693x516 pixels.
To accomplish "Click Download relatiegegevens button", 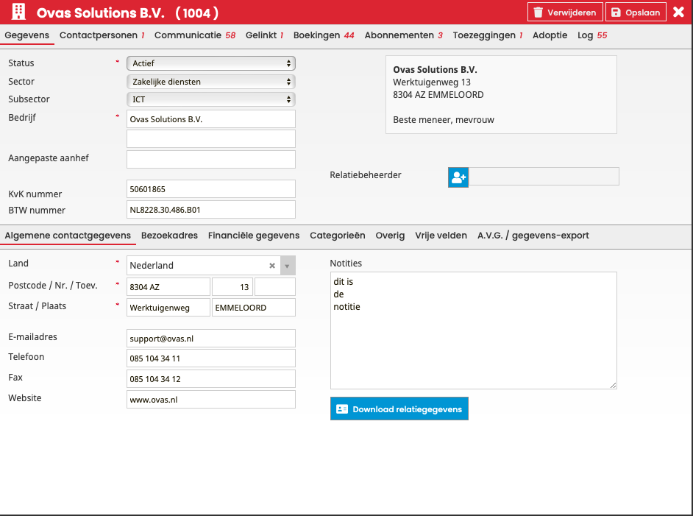I will tap(399, 409).
